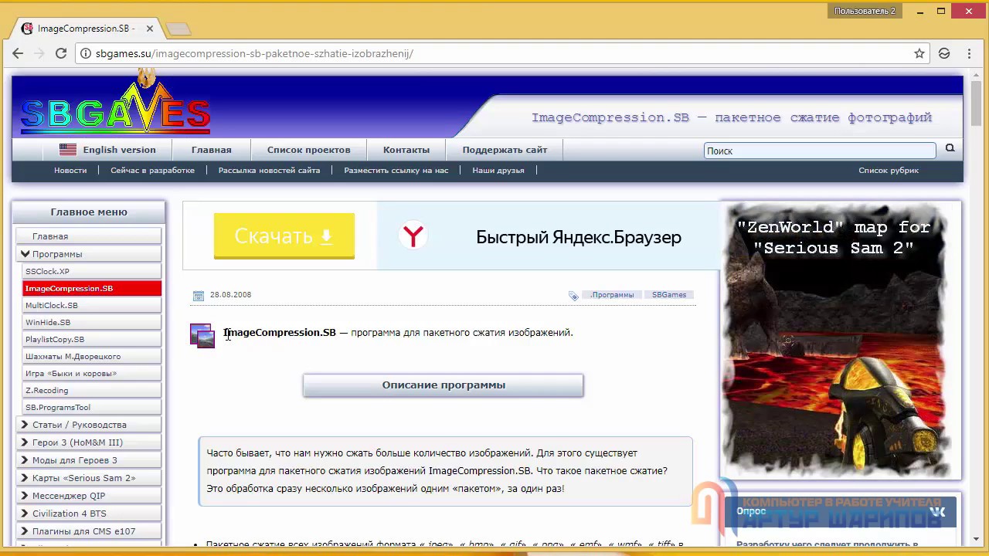989x556 pixels.
Task: Open Список проектов in the navigation bar
Action: tap(308, 150)
